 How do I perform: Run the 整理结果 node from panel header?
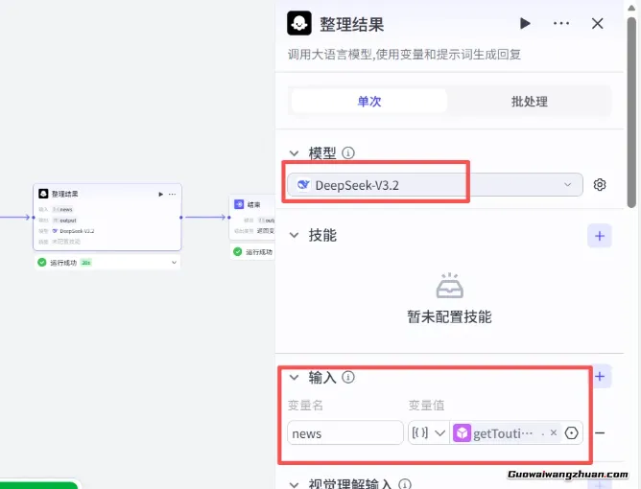[525, 23]
